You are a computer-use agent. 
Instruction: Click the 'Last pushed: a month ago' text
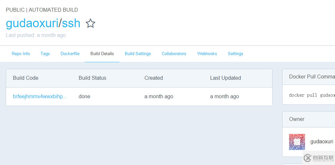click(x=36, y=35)
